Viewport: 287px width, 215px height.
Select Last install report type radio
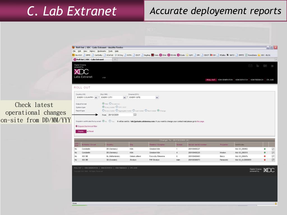[134, 110]
